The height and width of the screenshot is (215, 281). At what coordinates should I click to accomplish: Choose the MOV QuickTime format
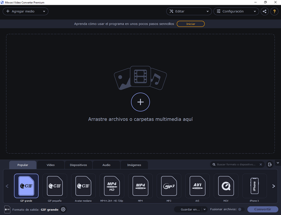pyautogui.click(x=226, y=186)
